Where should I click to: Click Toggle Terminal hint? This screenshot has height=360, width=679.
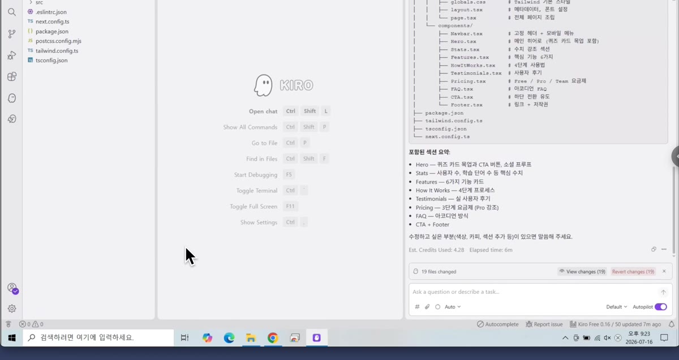point(257,190)
